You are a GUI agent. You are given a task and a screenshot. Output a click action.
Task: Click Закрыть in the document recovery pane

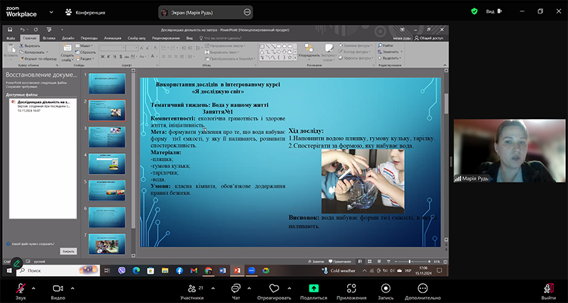click(x=68, y=251)
